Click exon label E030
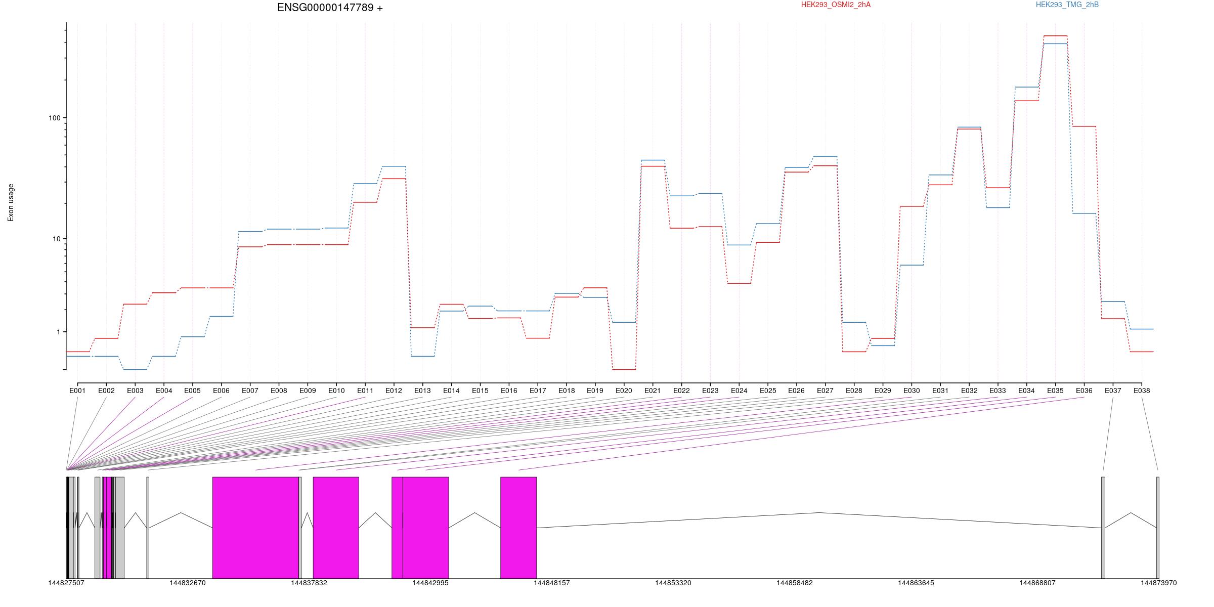Screen dimensions: 1214x607 coord(912,391)
